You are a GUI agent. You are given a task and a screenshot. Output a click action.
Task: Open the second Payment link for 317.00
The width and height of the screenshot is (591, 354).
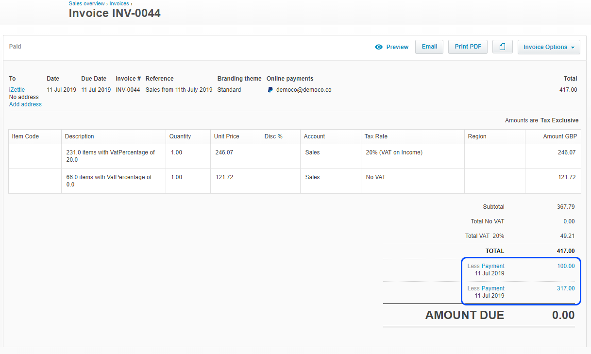492,288
